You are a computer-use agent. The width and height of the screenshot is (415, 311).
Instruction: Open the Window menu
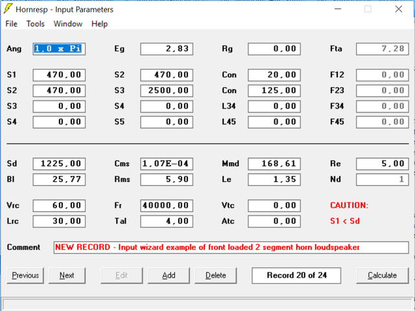pyautogui.click(x=68, y=24)
